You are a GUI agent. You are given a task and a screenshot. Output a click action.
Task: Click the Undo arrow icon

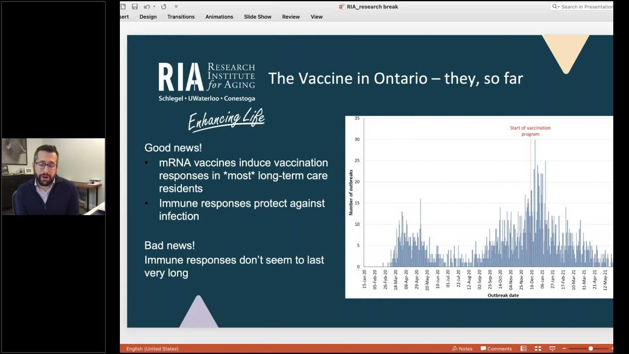146,7
